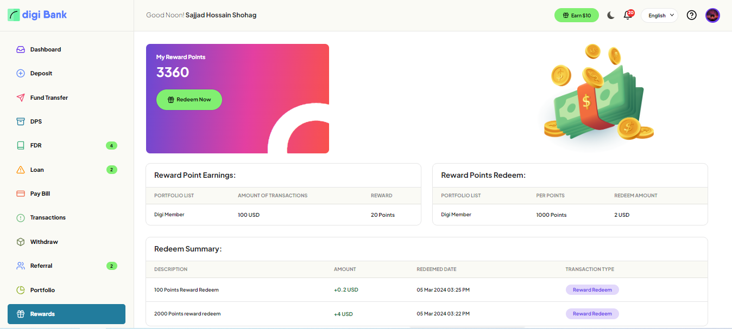Go to the Transactions page
Viewport: 732px width, 329px height.
(x=48, y=217)
